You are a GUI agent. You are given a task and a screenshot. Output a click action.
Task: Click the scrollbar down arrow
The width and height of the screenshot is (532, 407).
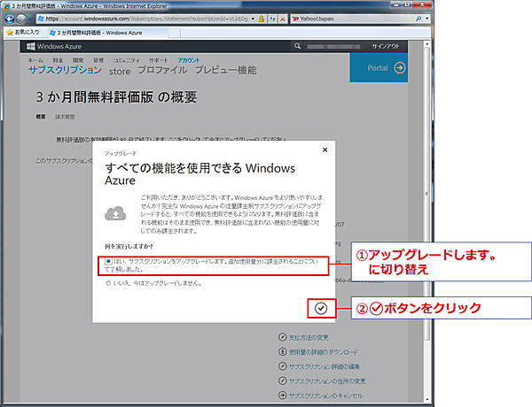[x=427, y=400]
